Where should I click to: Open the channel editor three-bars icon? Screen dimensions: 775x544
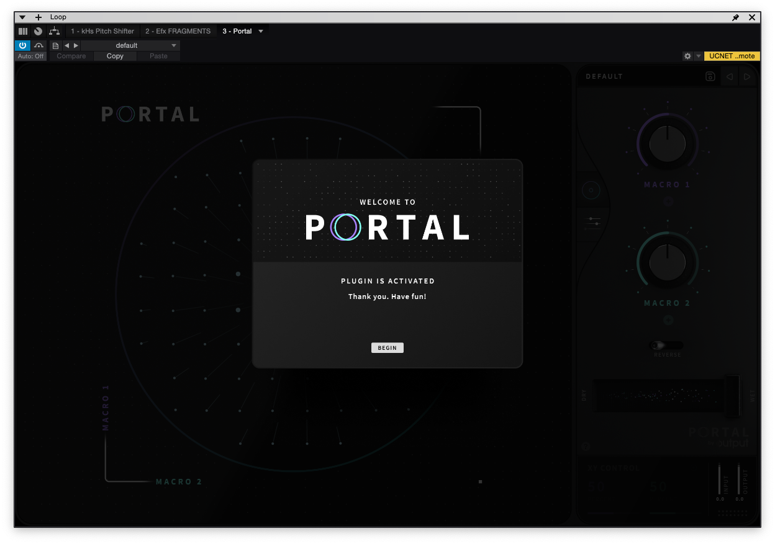click(x=23, y=31)
